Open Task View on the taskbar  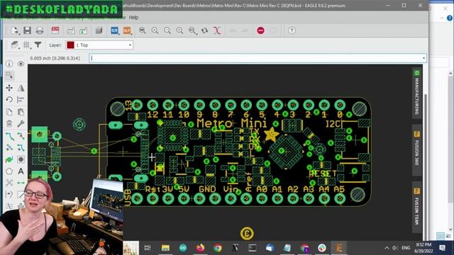pos(148,248)
